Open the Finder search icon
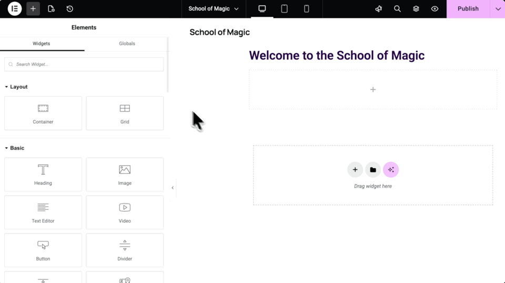This screenshot has width=505, height=283. point(397,9)
